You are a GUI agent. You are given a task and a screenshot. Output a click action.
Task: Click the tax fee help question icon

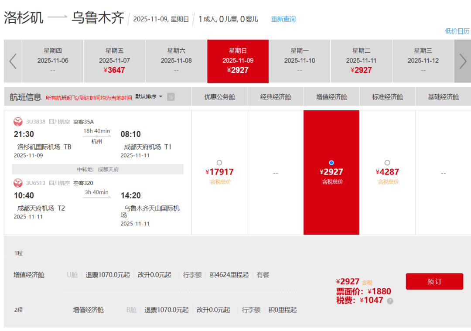point(390,301)
